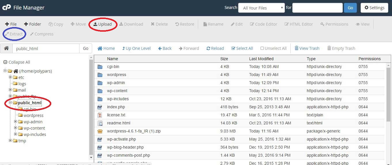This screenshot has width=392, height=165.
Task: Click the View toolbar button
Action: click(x=363, y=24)
